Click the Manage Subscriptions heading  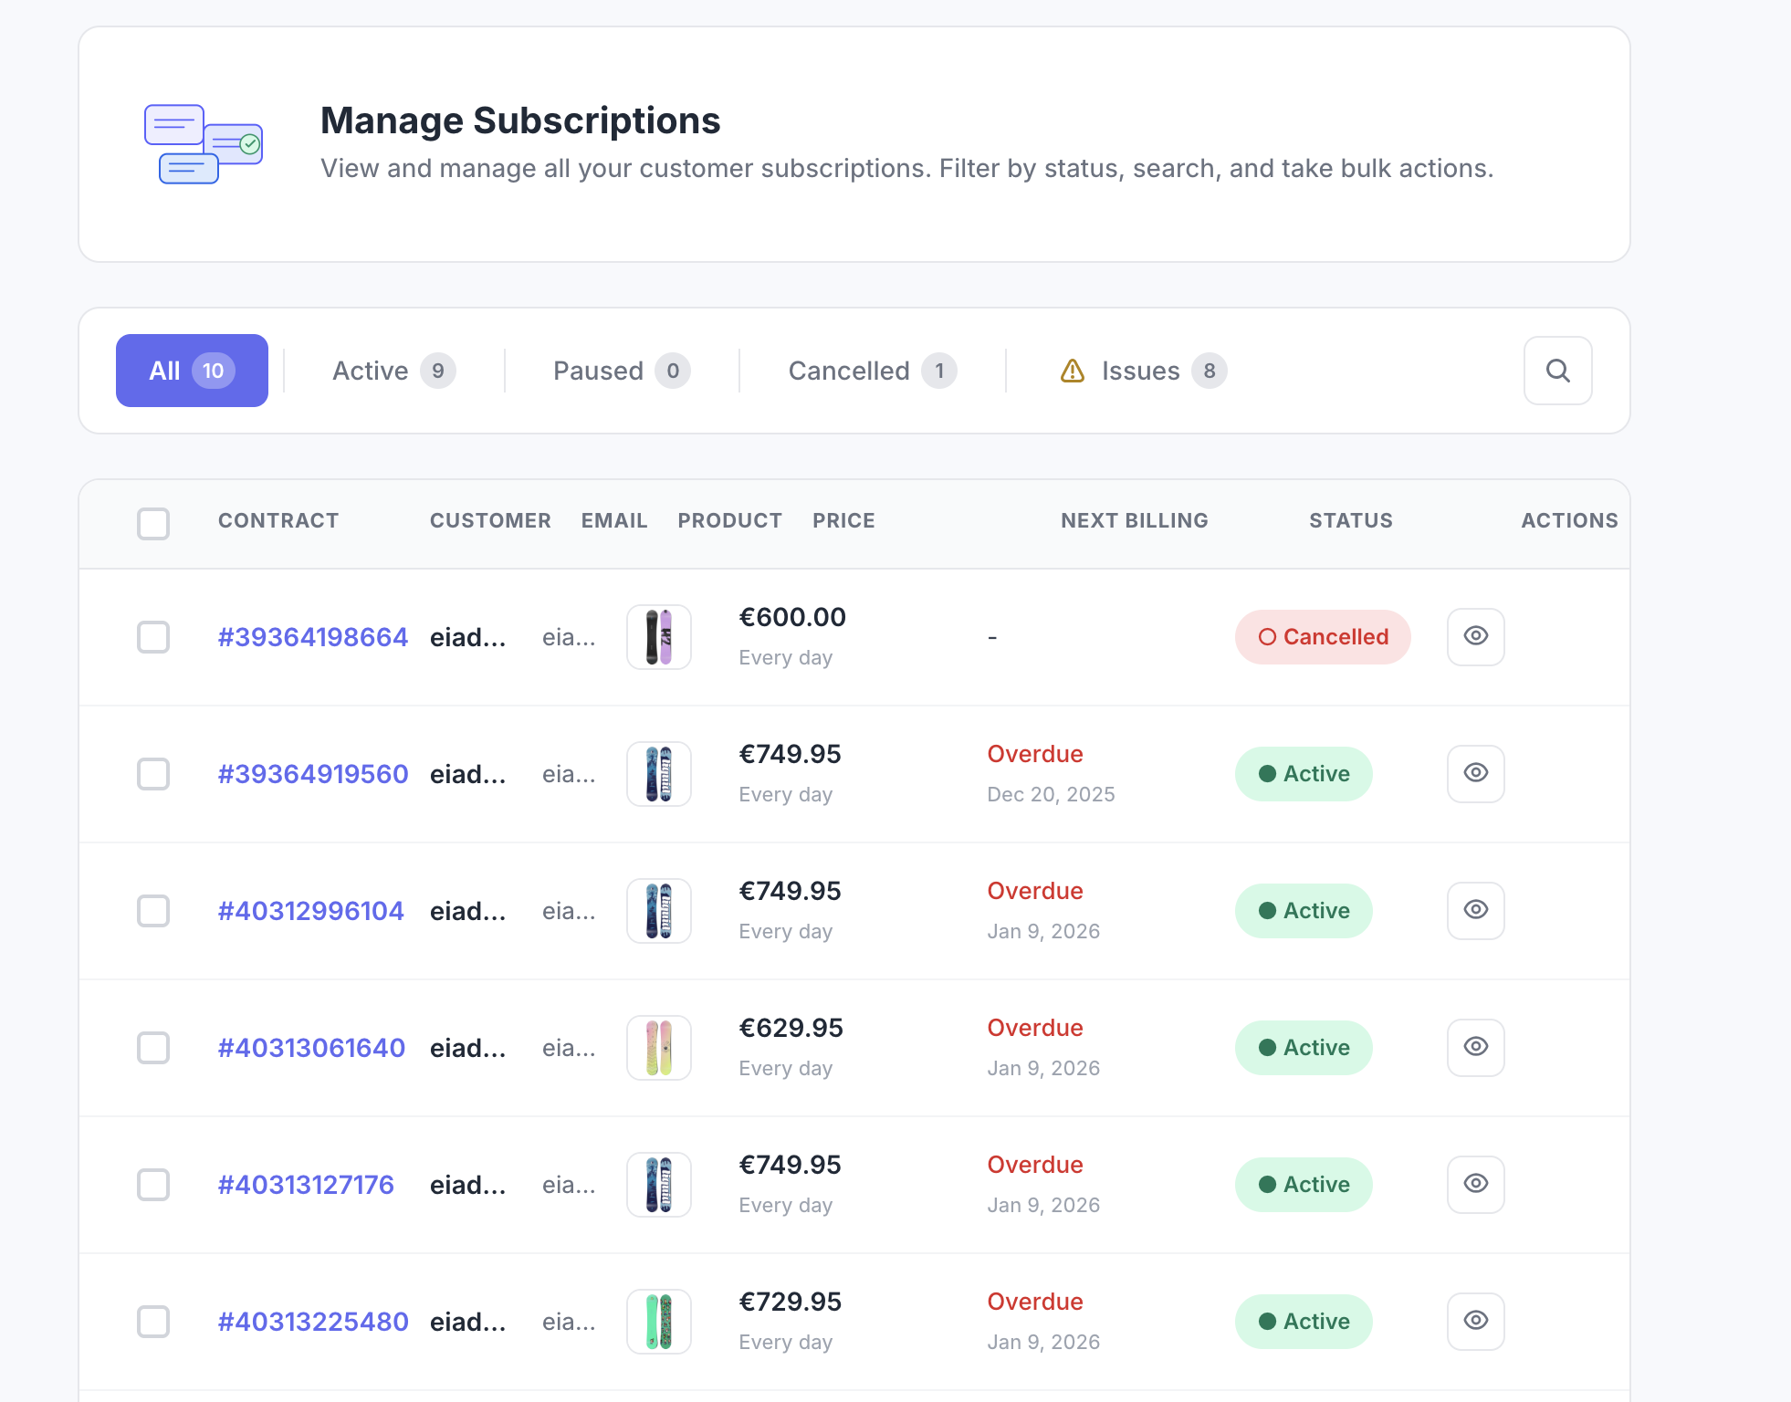click(x=520, y=120)
